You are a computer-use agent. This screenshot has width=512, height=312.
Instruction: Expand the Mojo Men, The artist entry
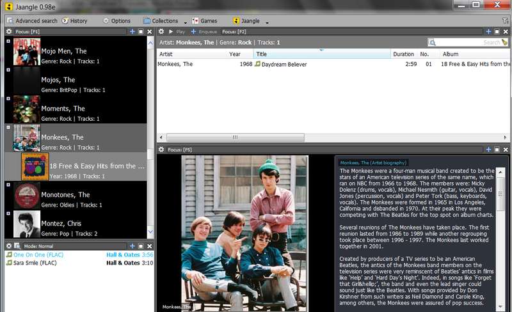coord(8,41)
